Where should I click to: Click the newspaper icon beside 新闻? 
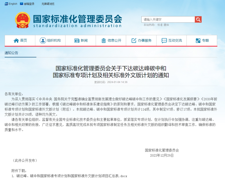point(76,41)
